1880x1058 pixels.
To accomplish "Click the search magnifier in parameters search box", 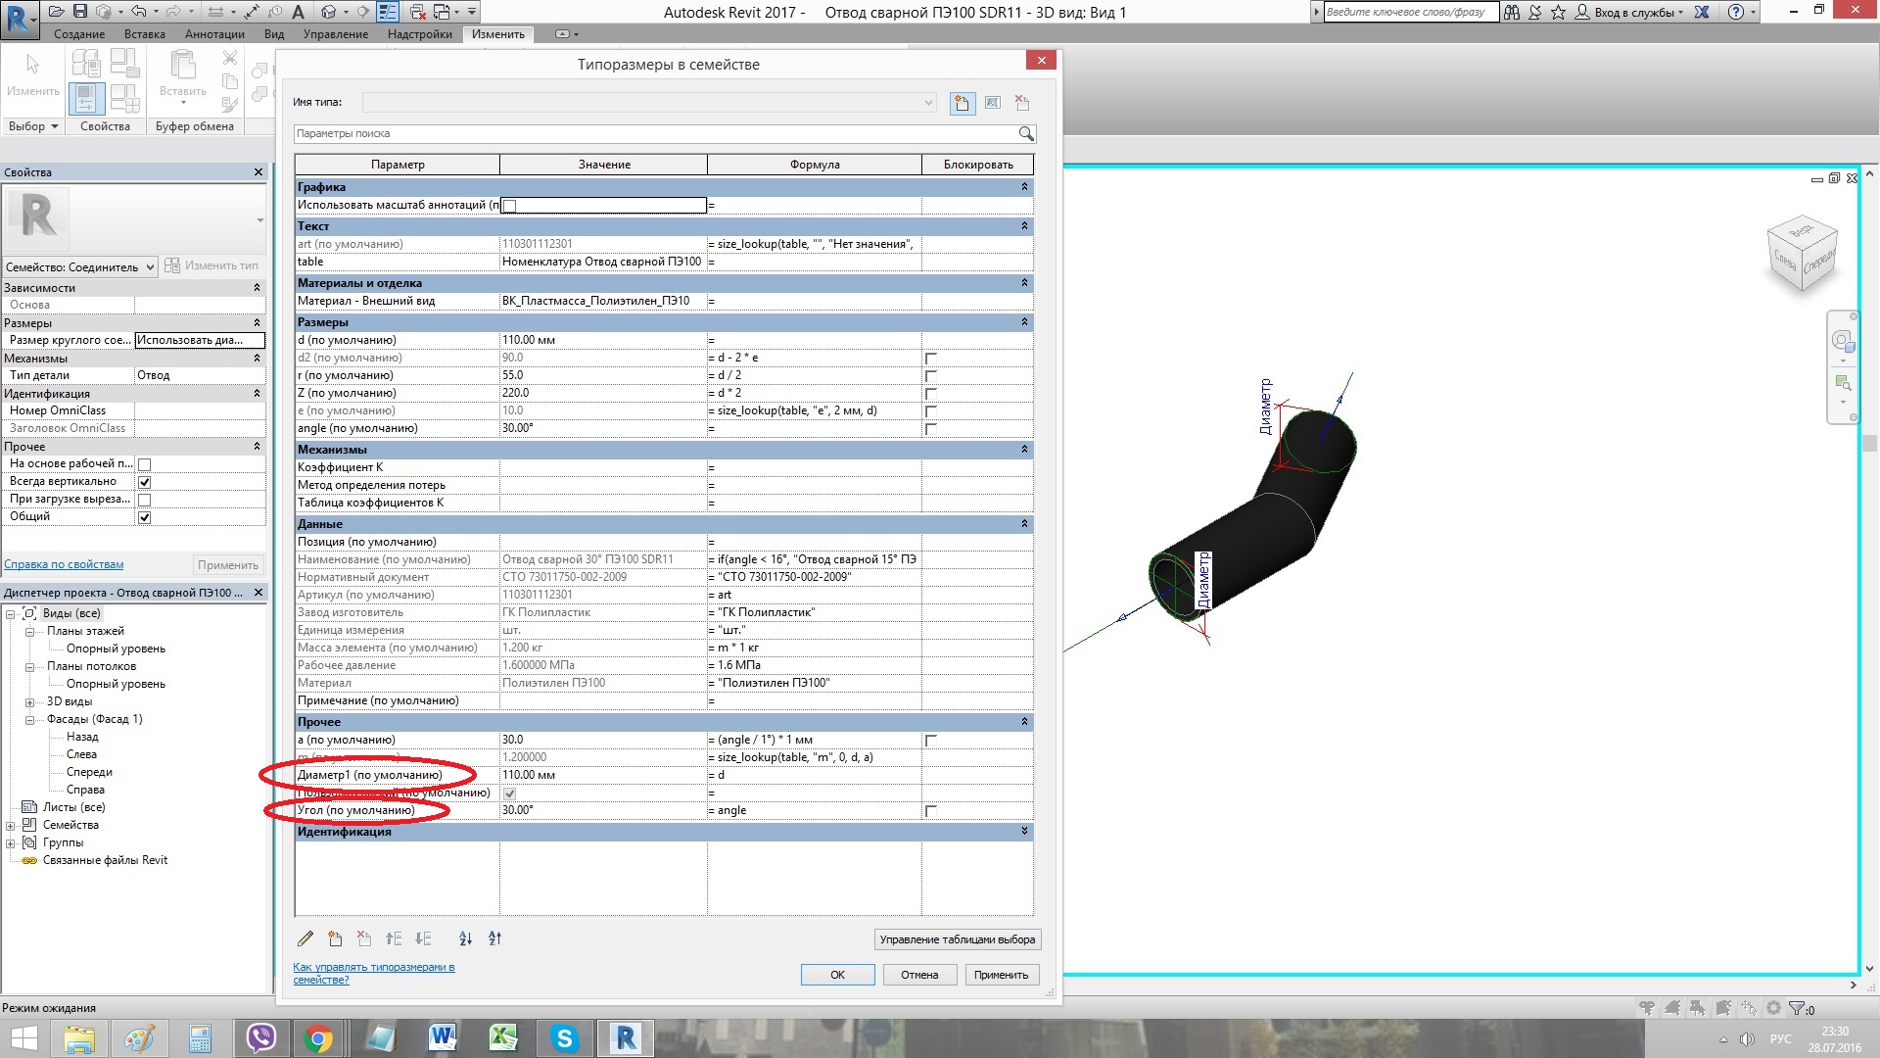I will pos(1025,133).
